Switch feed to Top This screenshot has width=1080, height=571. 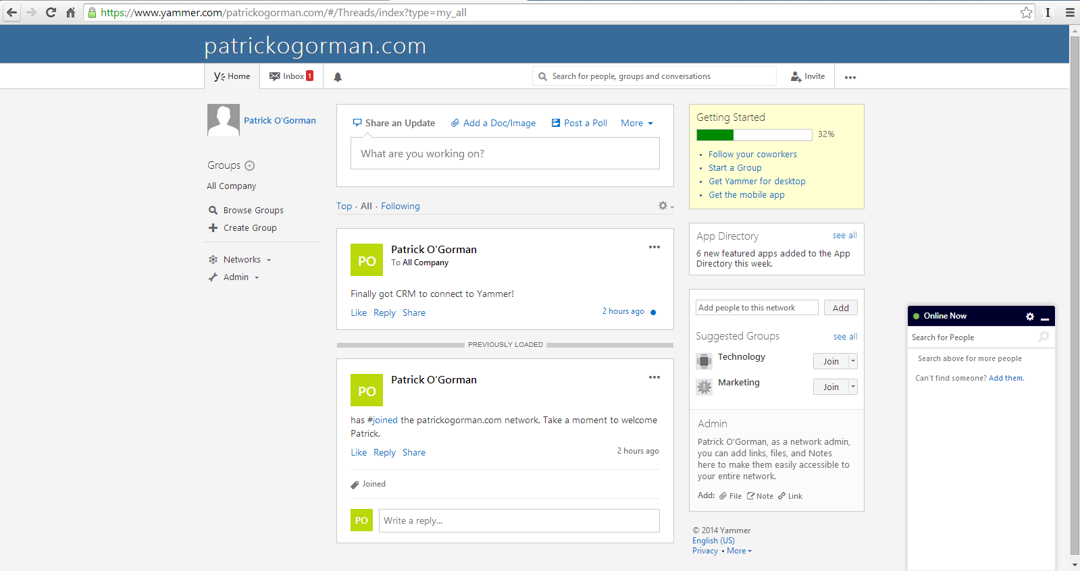click(x=344, y=206)
